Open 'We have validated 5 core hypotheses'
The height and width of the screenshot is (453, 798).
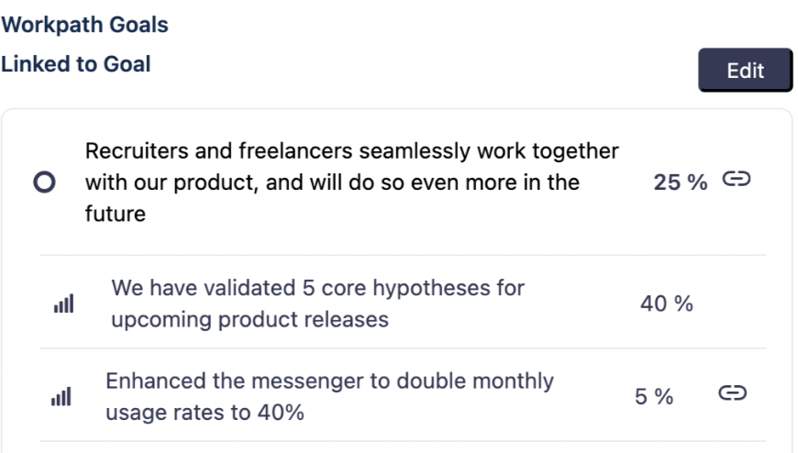[317, 288]
